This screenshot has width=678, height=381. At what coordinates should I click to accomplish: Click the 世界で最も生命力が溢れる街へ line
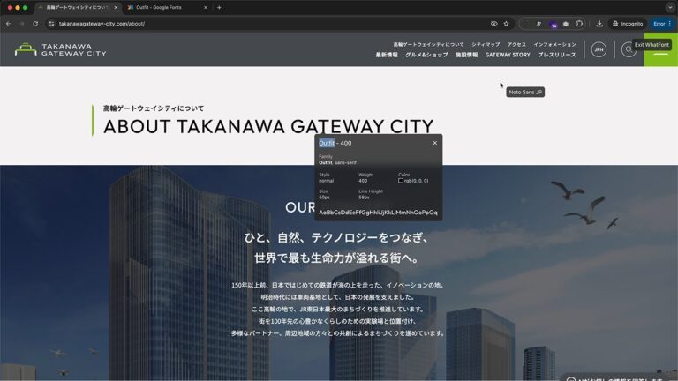(x=336, y=258)
